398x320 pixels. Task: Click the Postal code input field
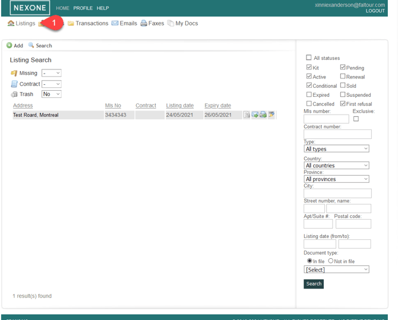(353, 224)
